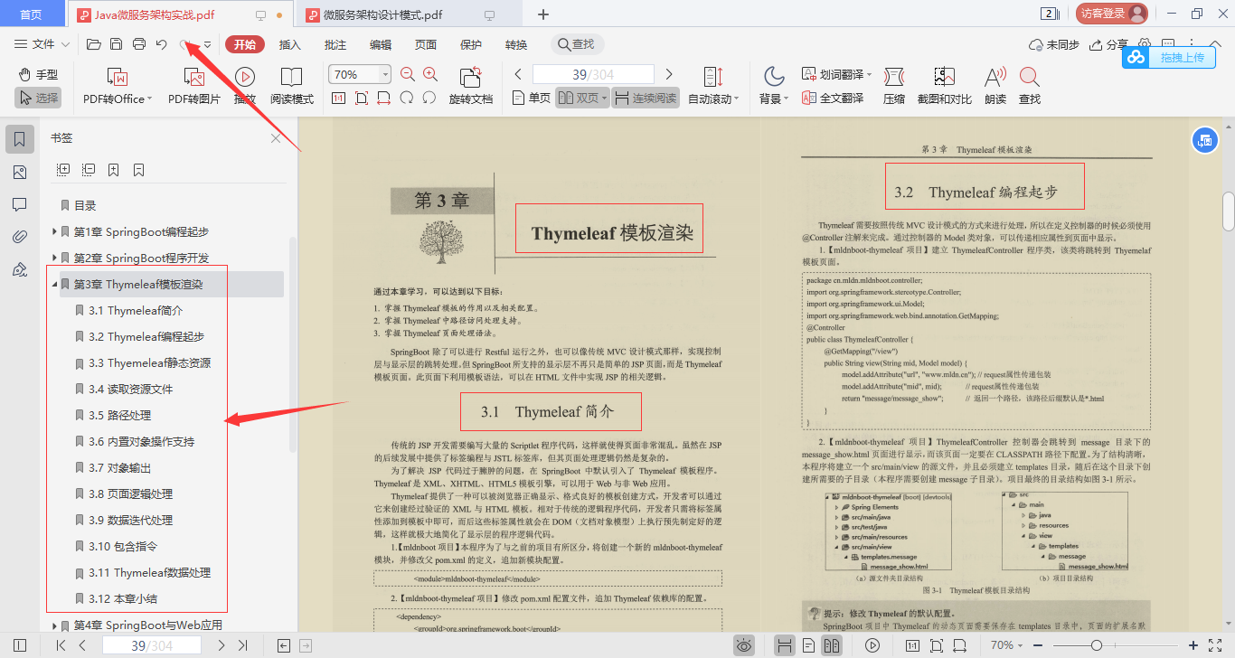Zoom out with the minus magnifier
Screen dimensions: 1235x658
click(407, 75)
